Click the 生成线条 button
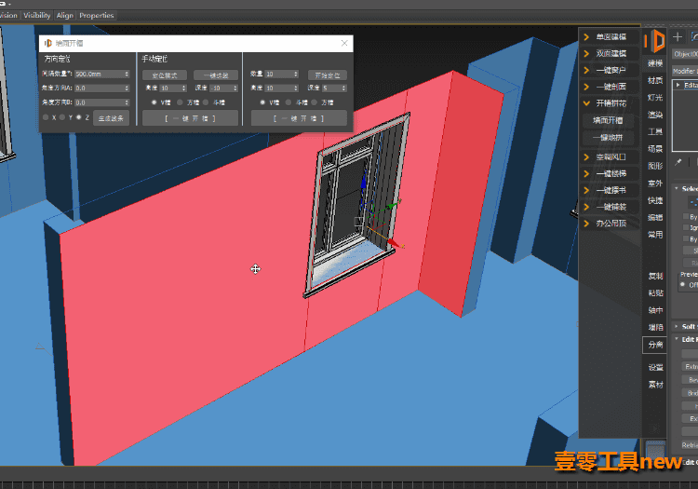698x489 pixels. click(x=111, y=118)
